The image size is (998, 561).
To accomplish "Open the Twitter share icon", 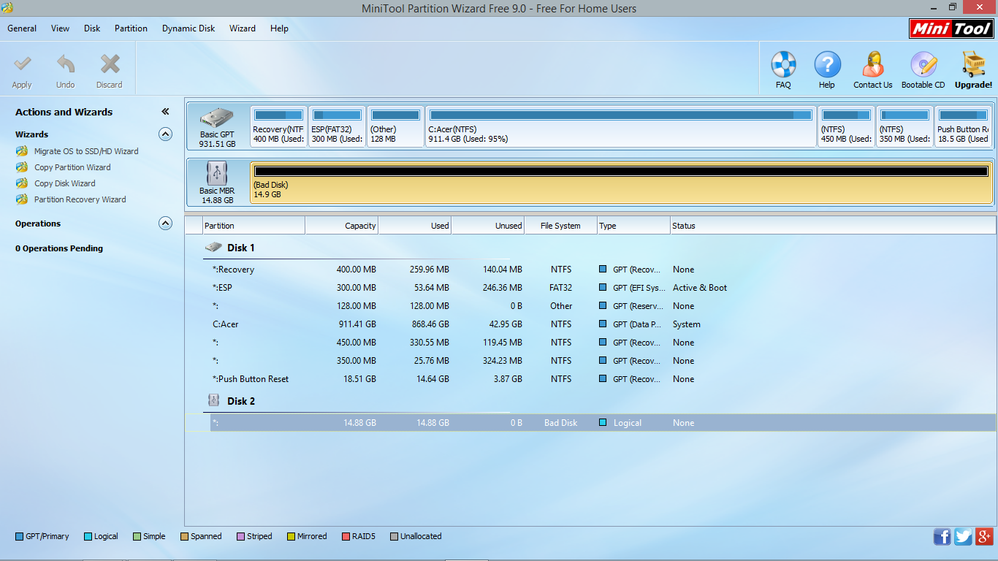I will click(x=963, y=537).
